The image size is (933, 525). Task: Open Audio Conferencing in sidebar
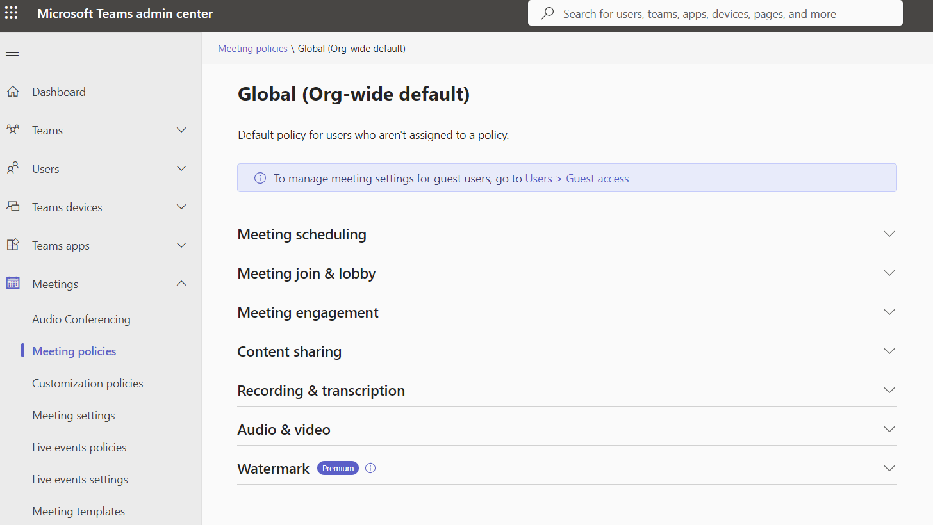point(81,319)
